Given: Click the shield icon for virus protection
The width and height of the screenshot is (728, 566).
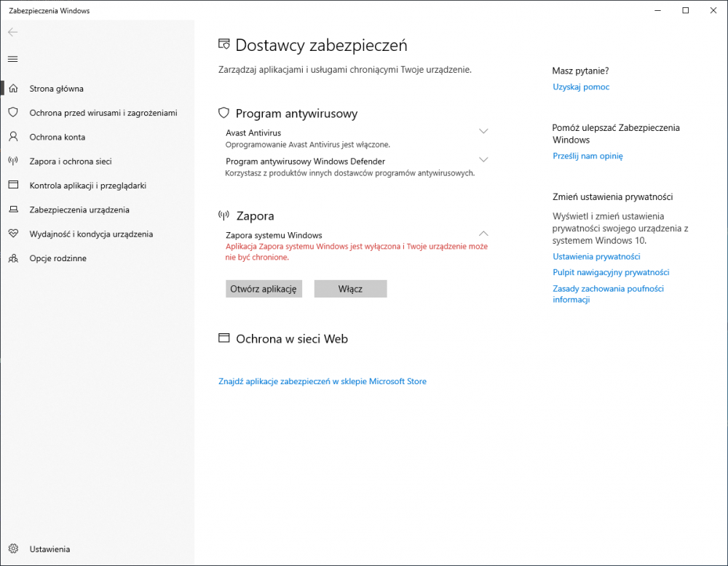Looking at the screenshot, I should (12, 113).
